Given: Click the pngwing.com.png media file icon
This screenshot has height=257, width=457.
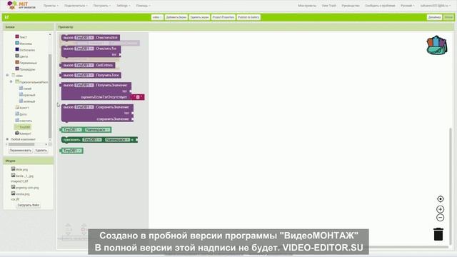Looking at the screenshot, I should [13, 187].
